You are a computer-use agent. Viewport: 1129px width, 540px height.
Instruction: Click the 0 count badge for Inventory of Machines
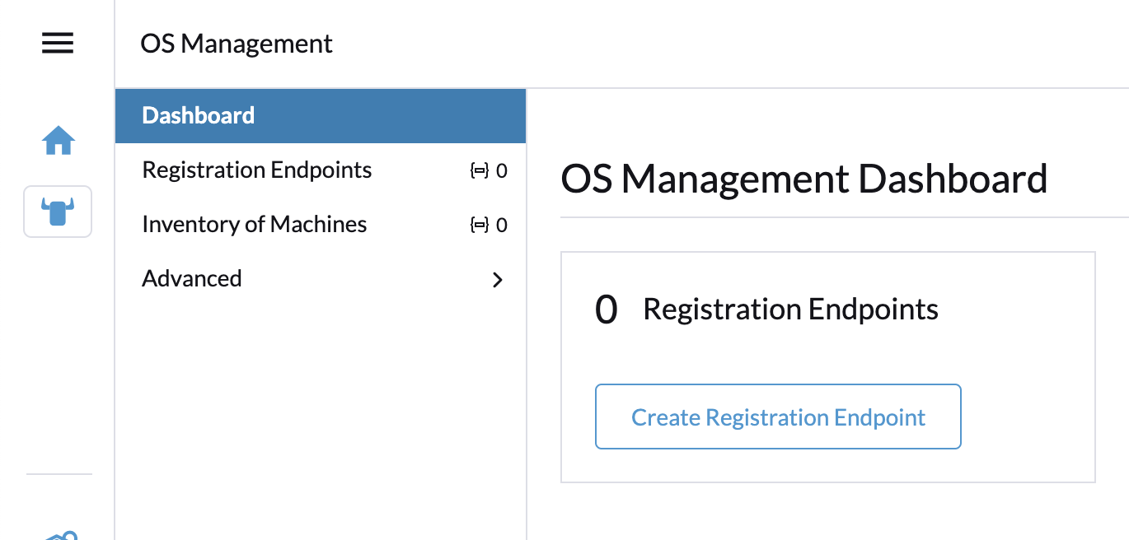502,226
